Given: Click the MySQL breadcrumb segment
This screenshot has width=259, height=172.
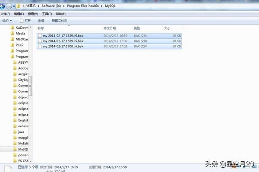Looking at the screenshot, I should pos(110,6).
